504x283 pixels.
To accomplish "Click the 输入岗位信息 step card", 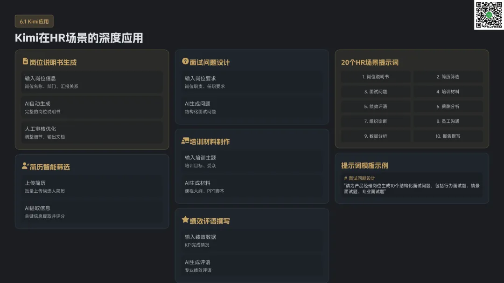I will 92,82.
